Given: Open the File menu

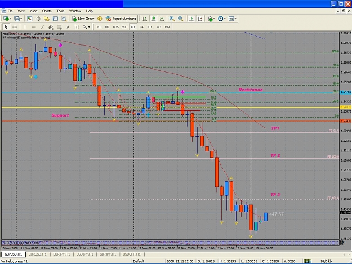Looking at the screenshot, I should [10, 11].
